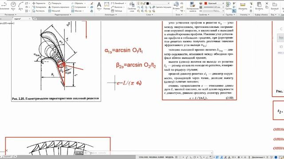Click the Array (Массив) tool
The height and width of the screenshot is (159, 284).
(76, 11)
